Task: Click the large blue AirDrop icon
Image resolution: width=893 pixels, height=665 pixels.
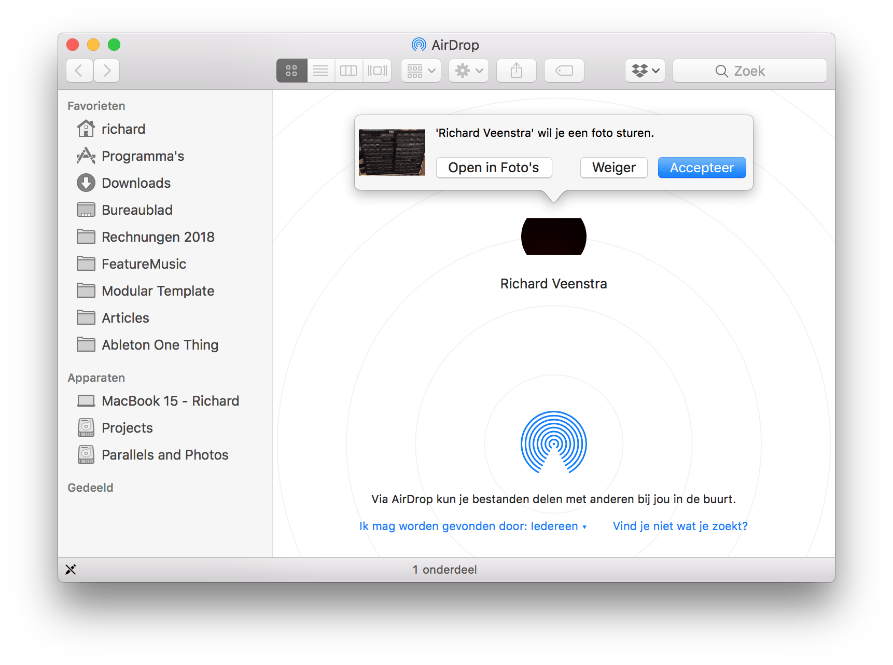Action: (554, 443)
